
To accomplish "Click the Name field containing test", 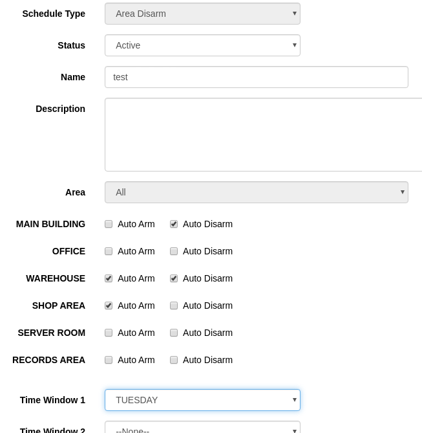I will pyautogui.click(x=257, y=77).
